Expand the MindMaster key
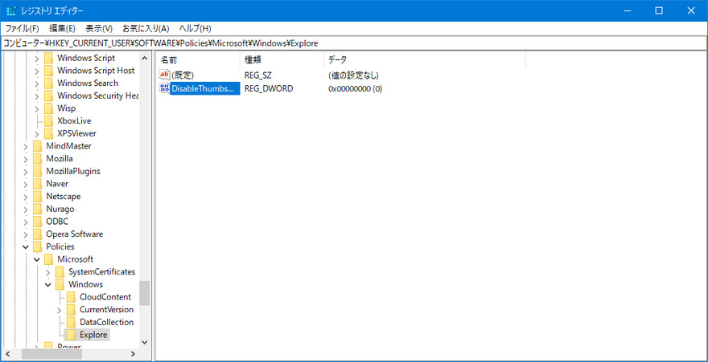This screenshot has width=708, height=362. 26,146
